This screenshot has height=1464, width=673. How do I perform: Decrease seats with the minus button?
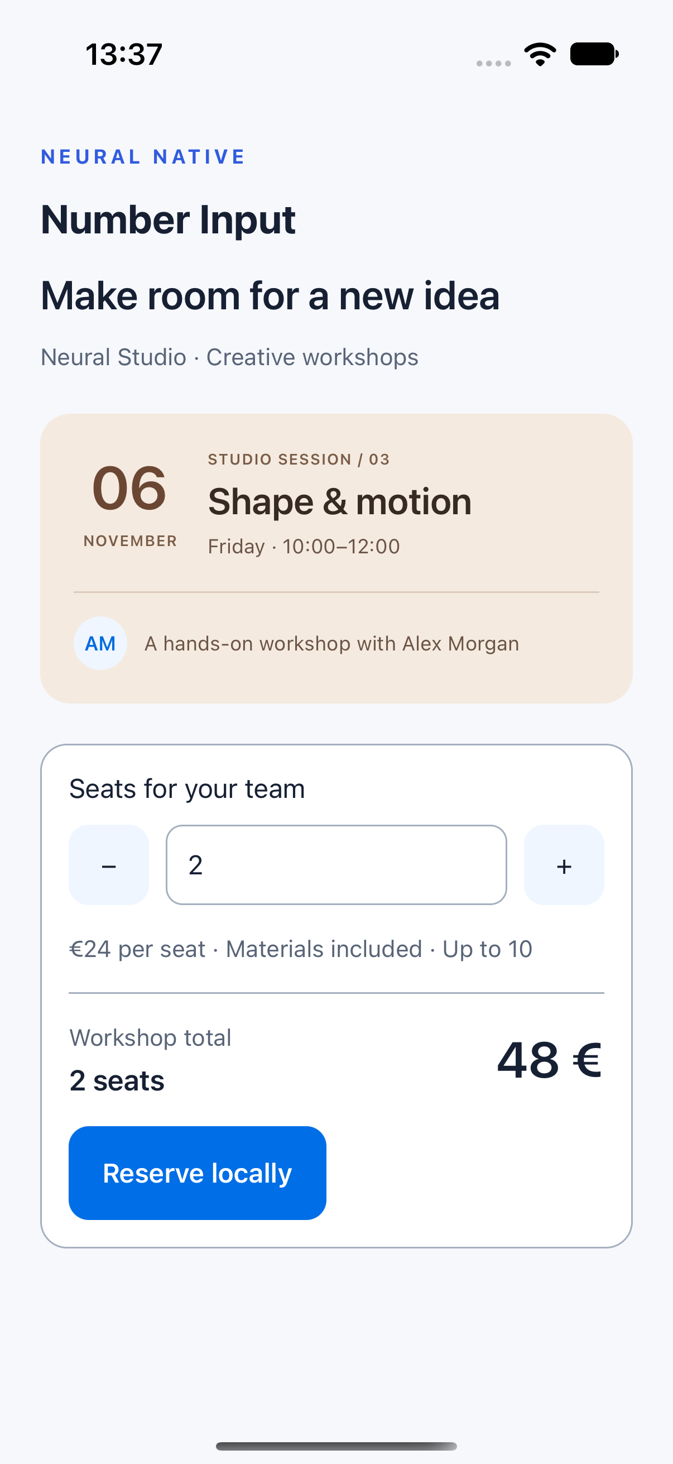coord(108,864)
